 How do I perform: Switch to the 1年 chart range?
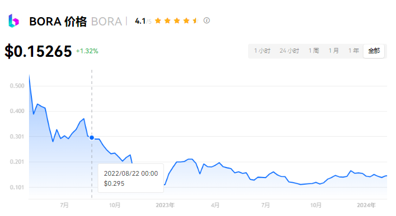[x=353, y=51]
